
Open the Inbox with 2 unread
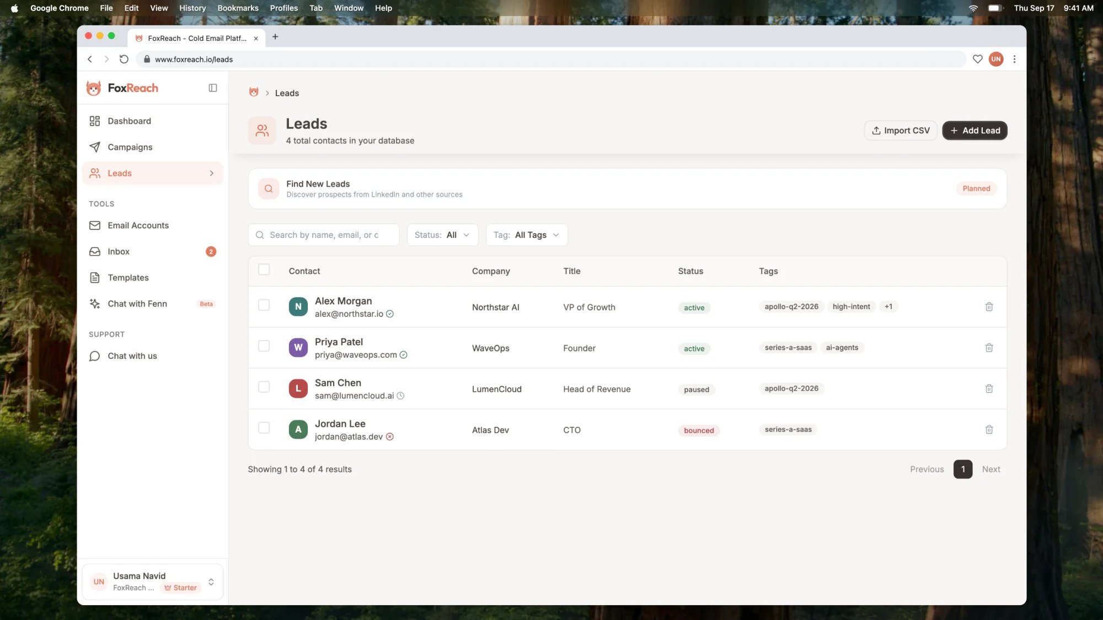153,252
